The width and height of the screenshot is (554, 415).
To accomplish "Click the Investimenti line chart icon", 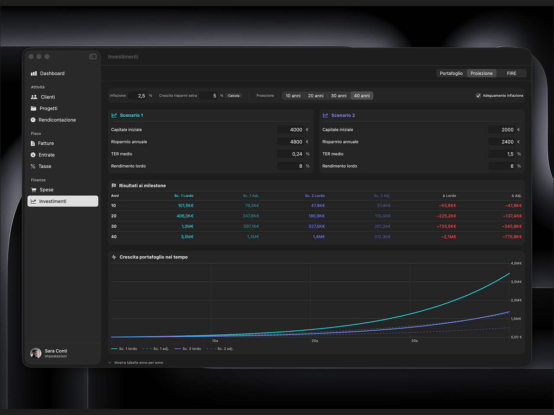I will (x=33, y=201).
